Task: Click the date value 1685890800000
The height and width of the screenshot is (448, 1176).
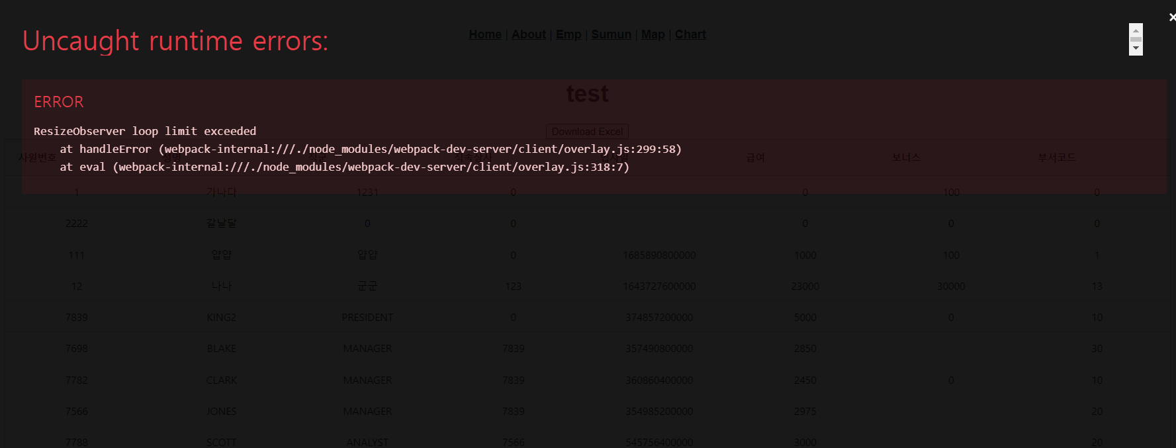Action: (659, 255)
